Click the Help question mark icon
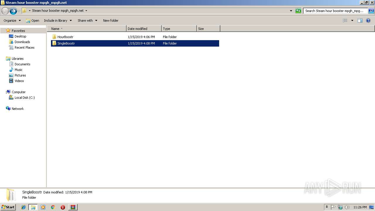This screenshot has width=375, height=211. [x=368, y=21]
